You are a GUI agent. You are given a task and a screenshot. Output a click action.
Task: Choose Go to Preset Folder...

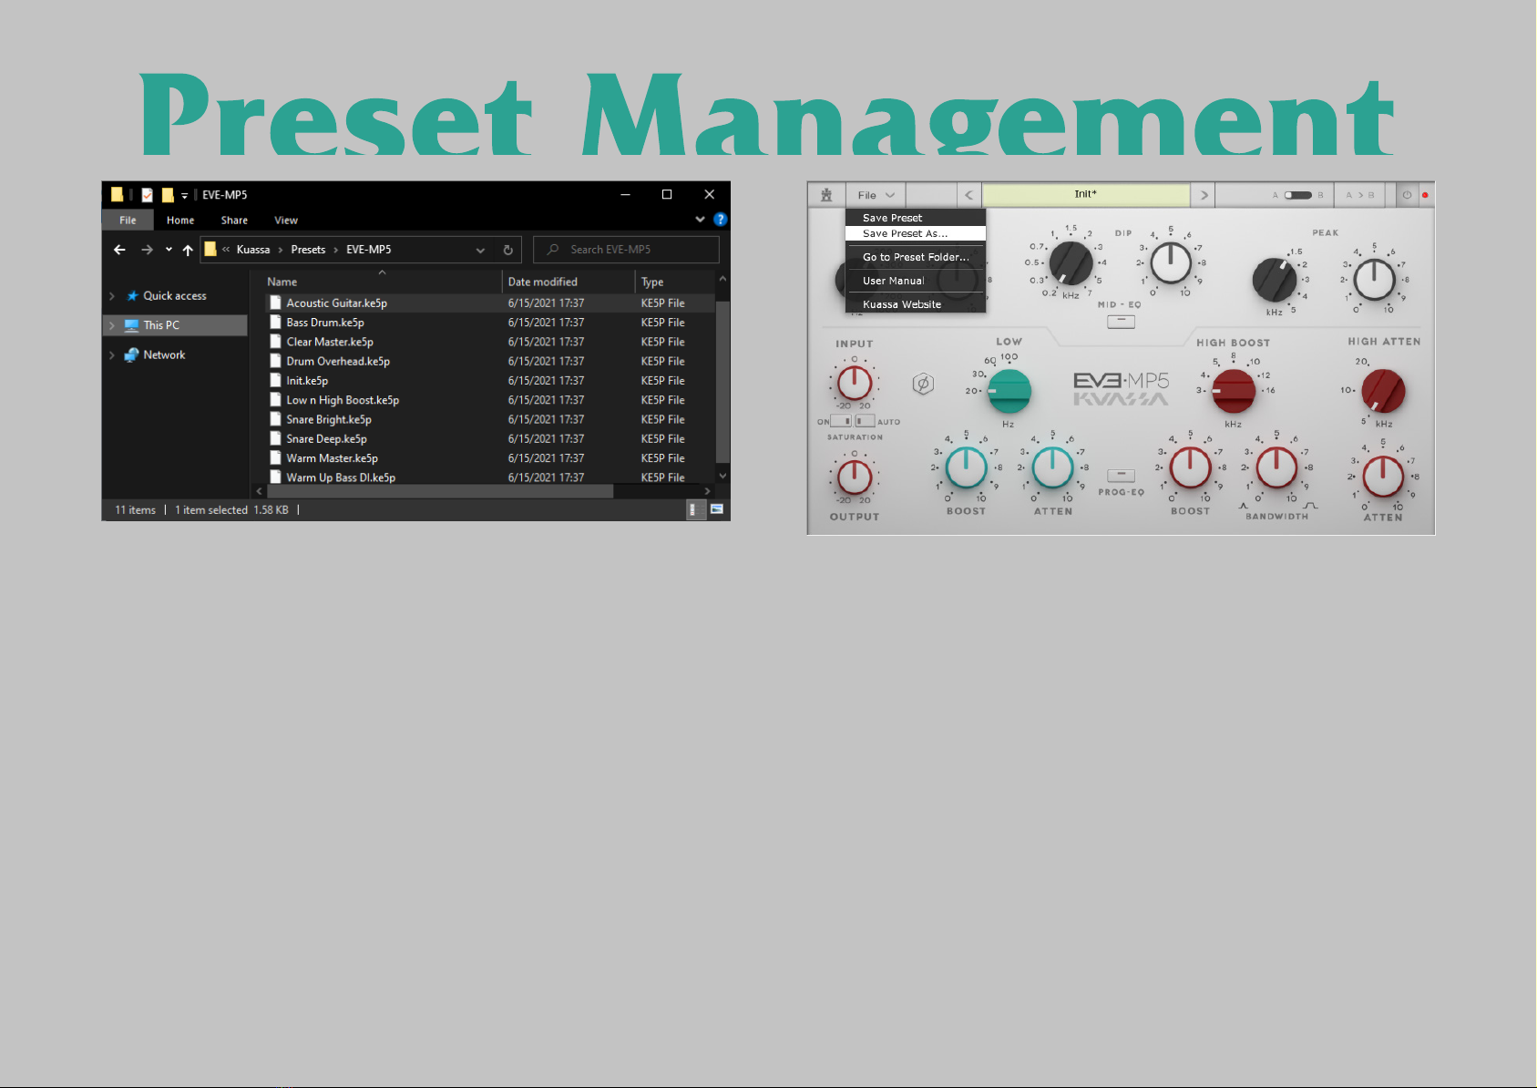tap(916, 257)
